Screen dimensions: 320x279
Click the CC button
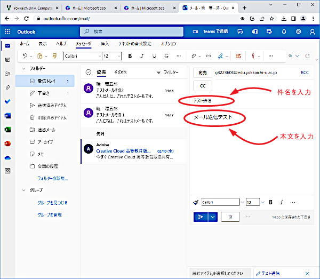pyautogui.click(x=203, y=86)
